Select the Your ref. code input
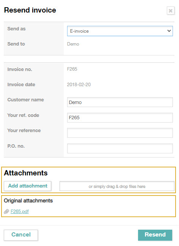 (x=120, y=118)
